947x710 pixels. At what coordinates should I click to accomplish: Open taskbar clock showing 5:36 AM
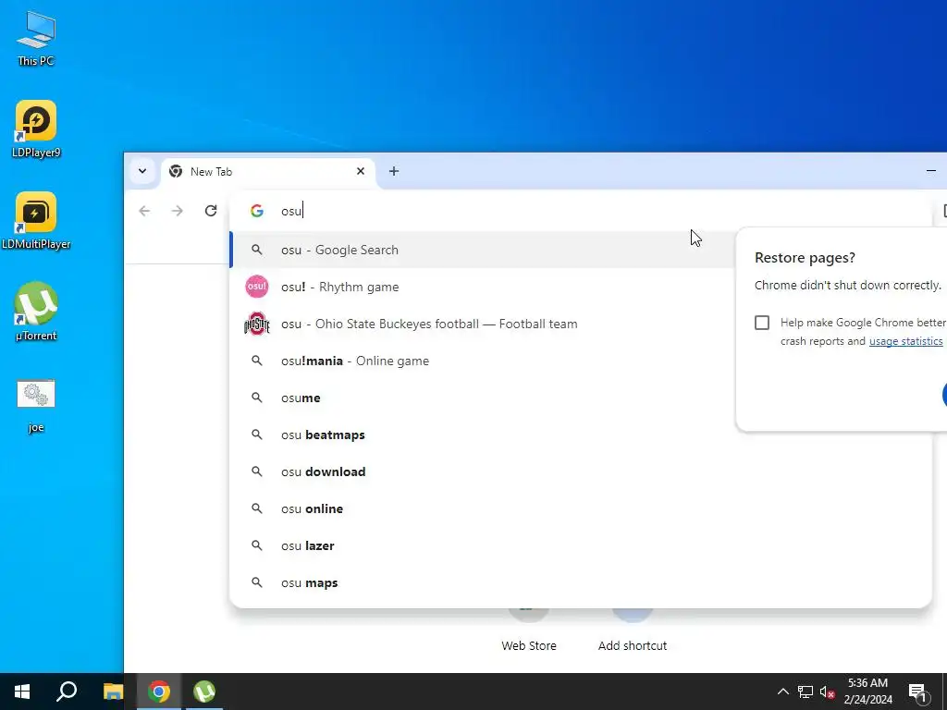click(867, 692)
